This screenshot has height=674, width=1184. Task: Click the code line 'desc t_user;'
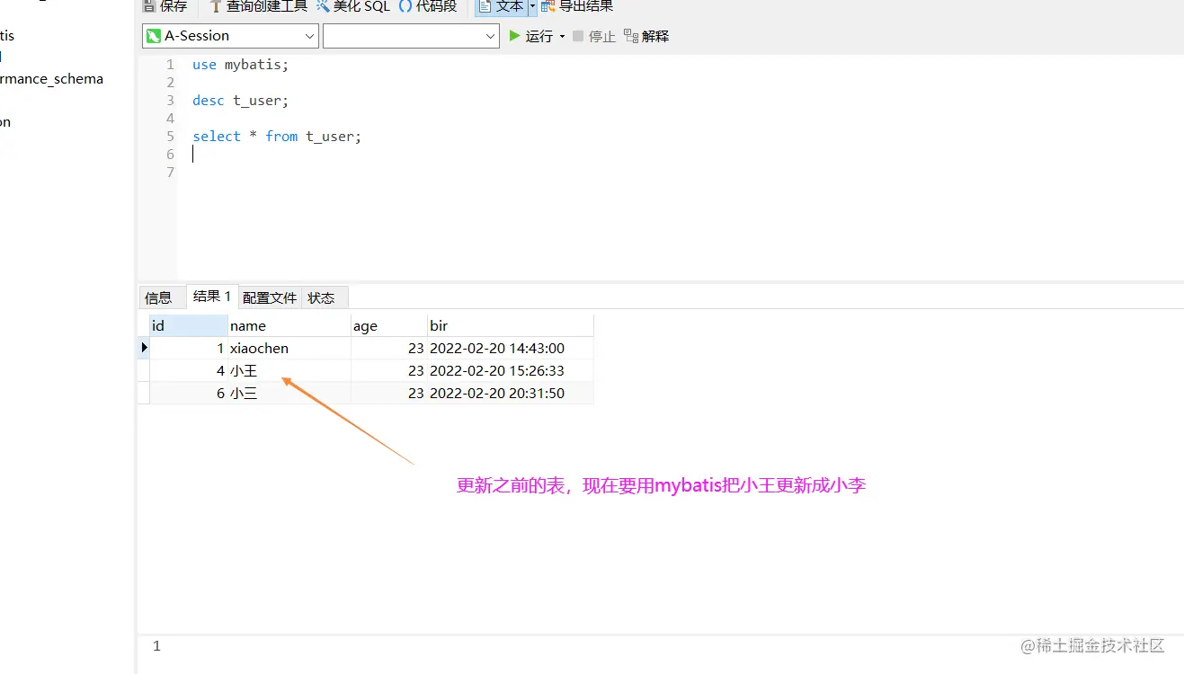coord(241,101)
